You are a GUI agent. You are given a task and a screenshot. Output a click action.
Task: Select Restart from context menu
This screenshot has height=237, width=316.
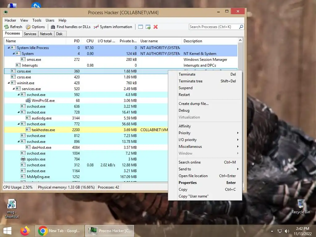point(205,94)
